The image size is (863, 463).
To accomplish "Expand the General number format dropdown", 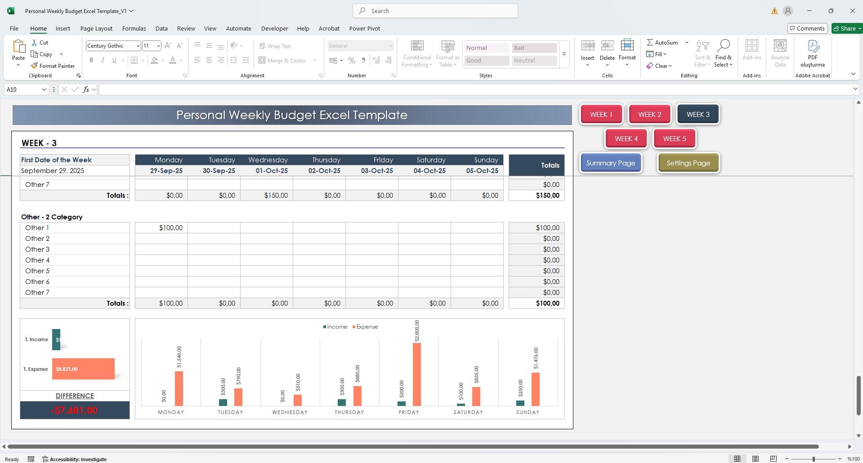I will [x=390, y=46].
